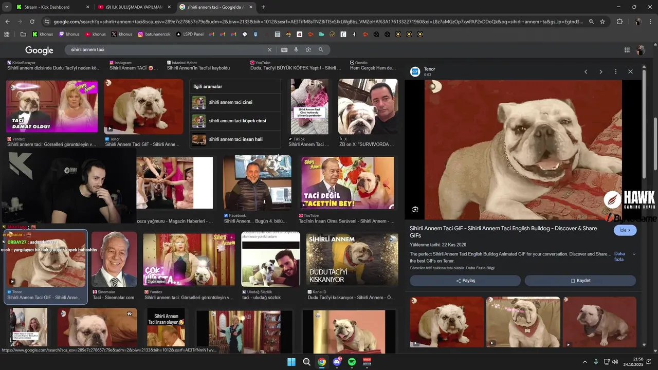The width and height of the screenshot is (658, 370).
Task: Close the Tenor image preview panel
Action: (630, 71)
